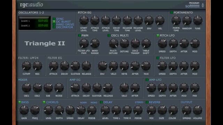Click the Output VOLUME knob
Image resolution: width=223 pixels, height=125 pixels.
[198, 110]
